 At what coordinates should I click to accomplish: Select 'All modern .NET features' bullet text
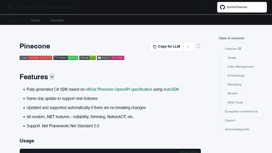click(80, 117)
